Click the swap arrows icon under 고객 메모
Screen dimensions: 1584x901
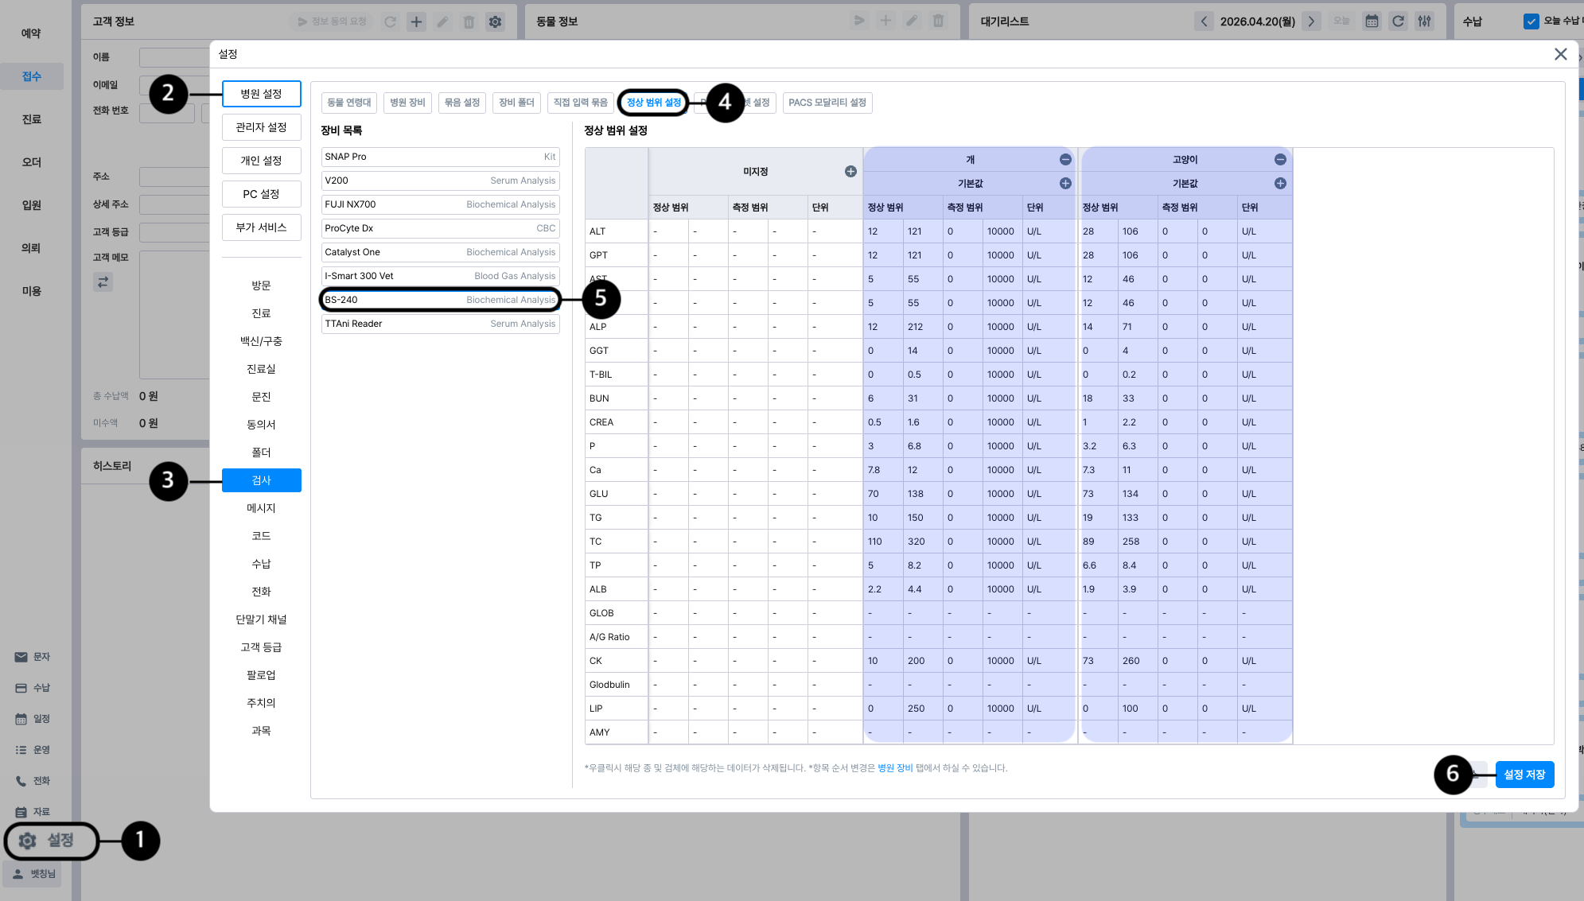103,282
